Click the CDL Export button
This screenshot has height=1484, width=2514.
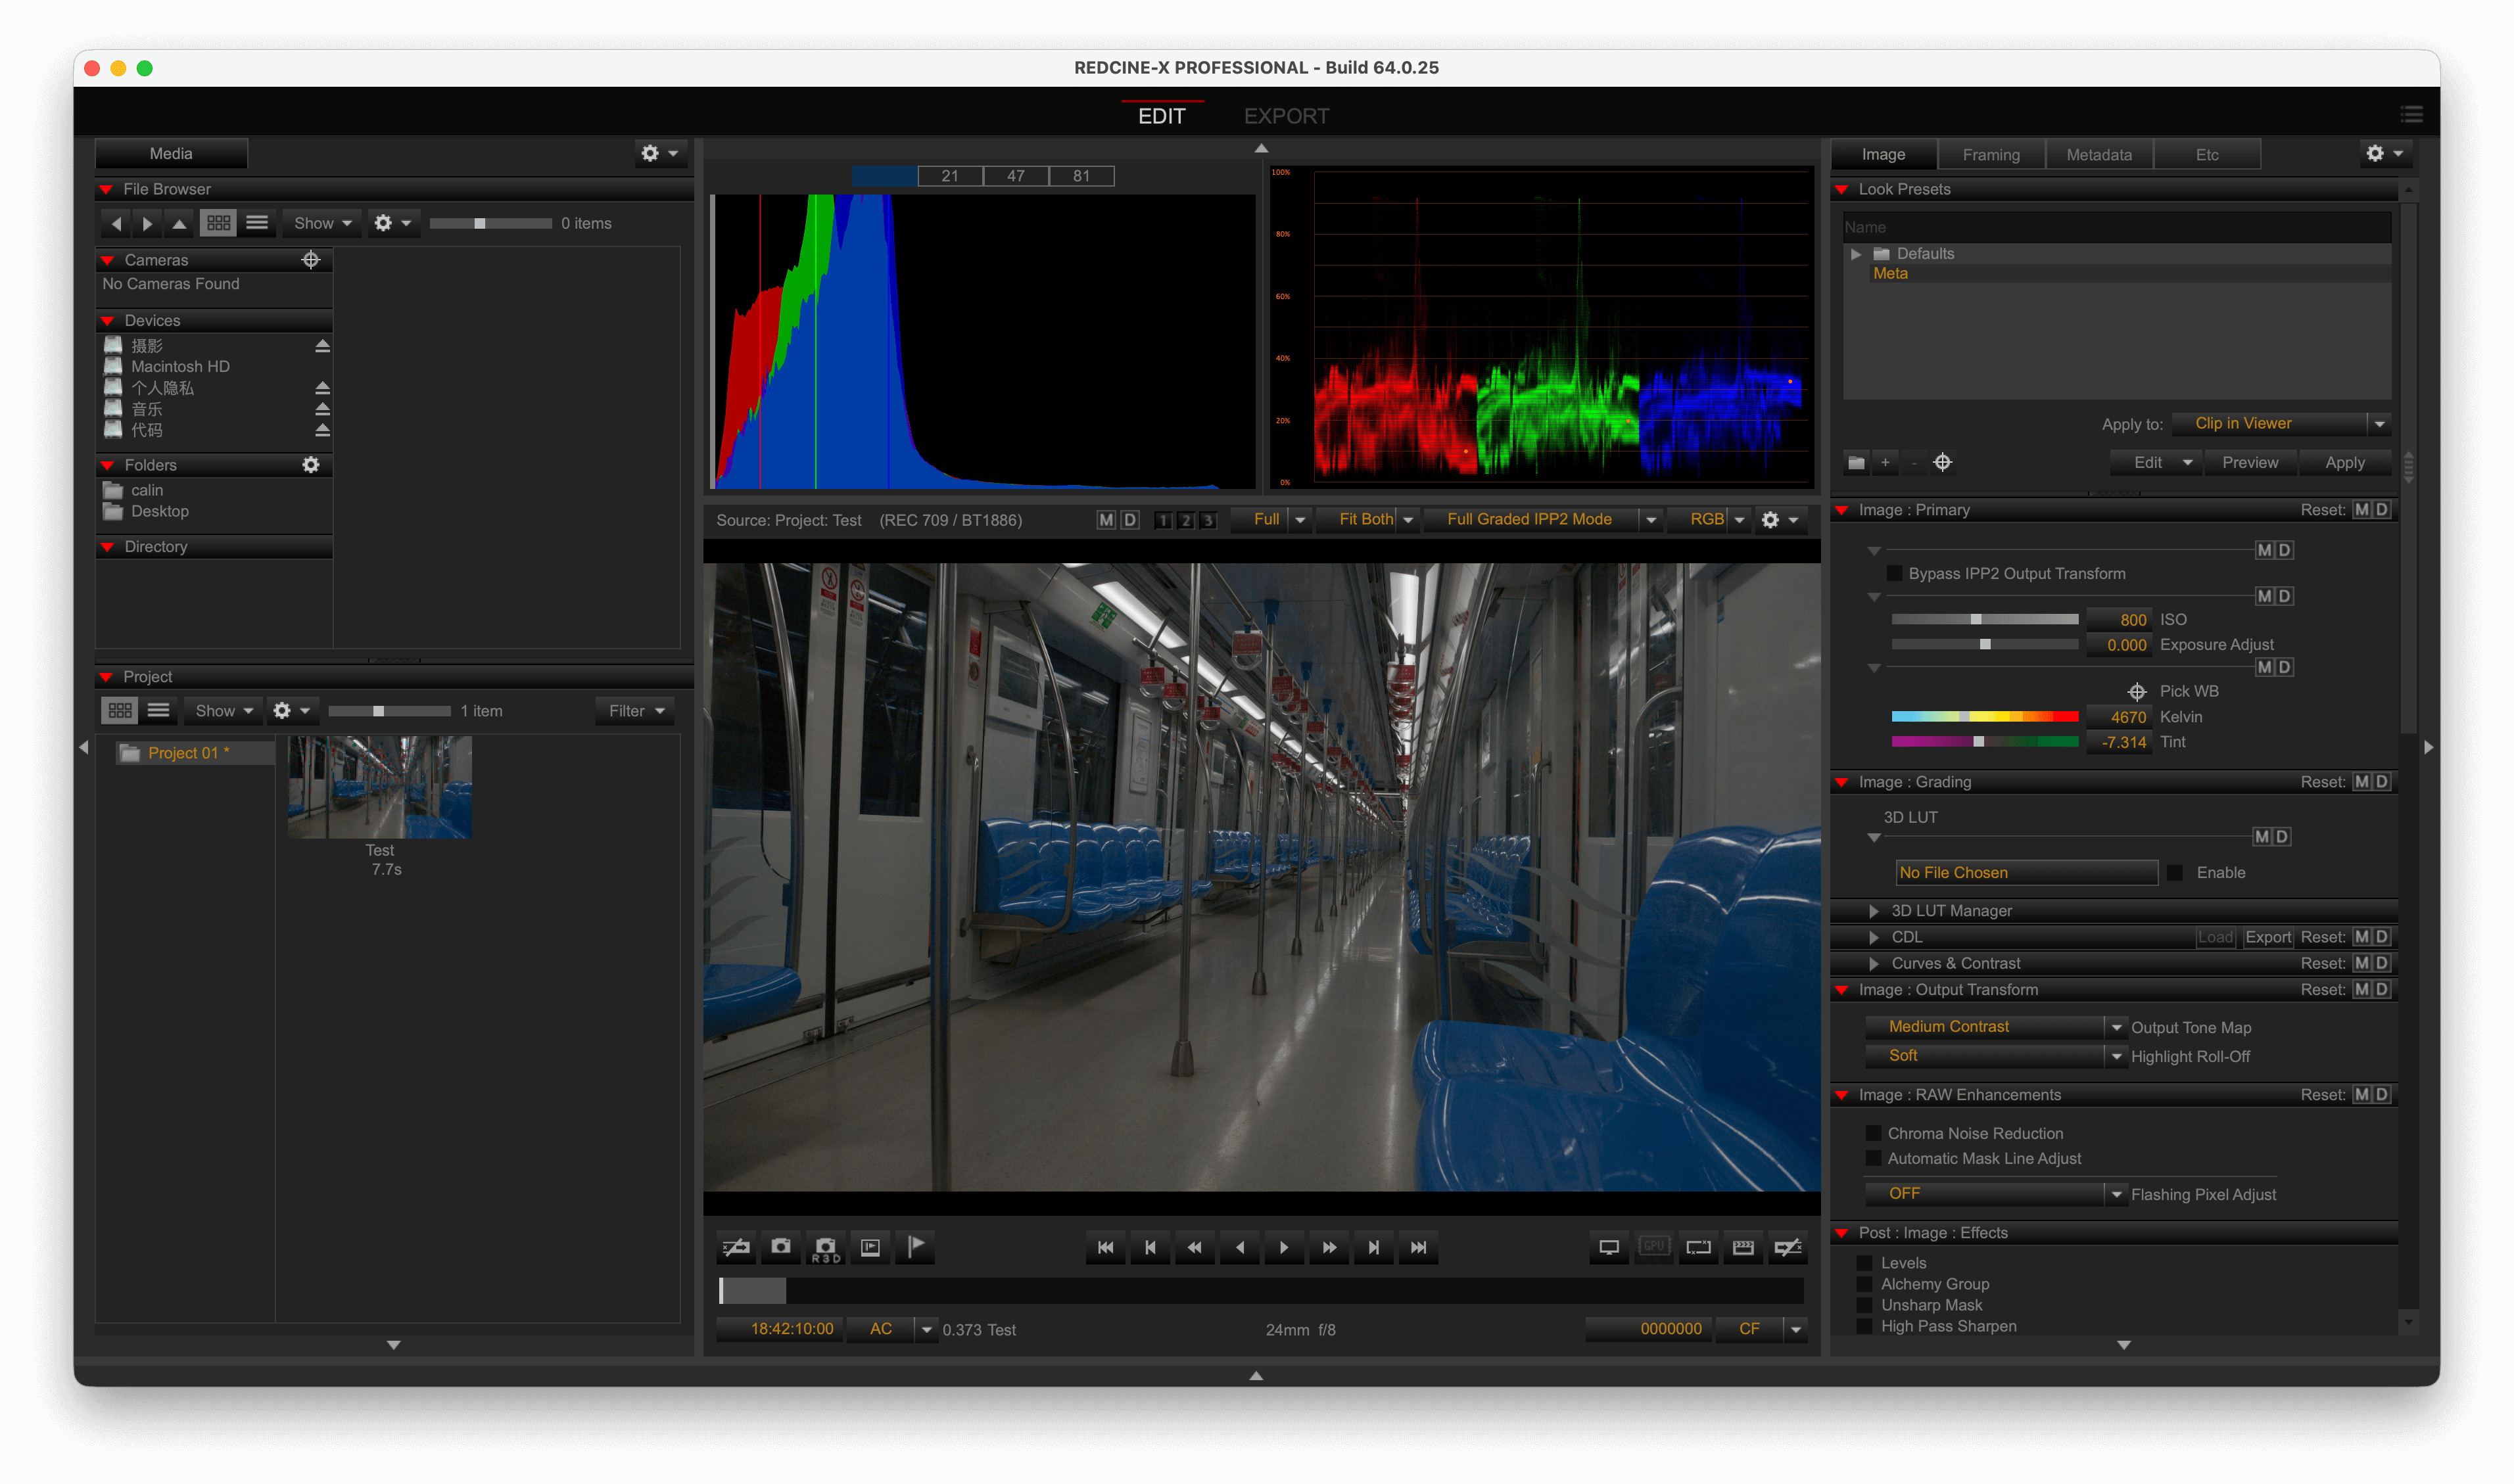point(2267,938)
